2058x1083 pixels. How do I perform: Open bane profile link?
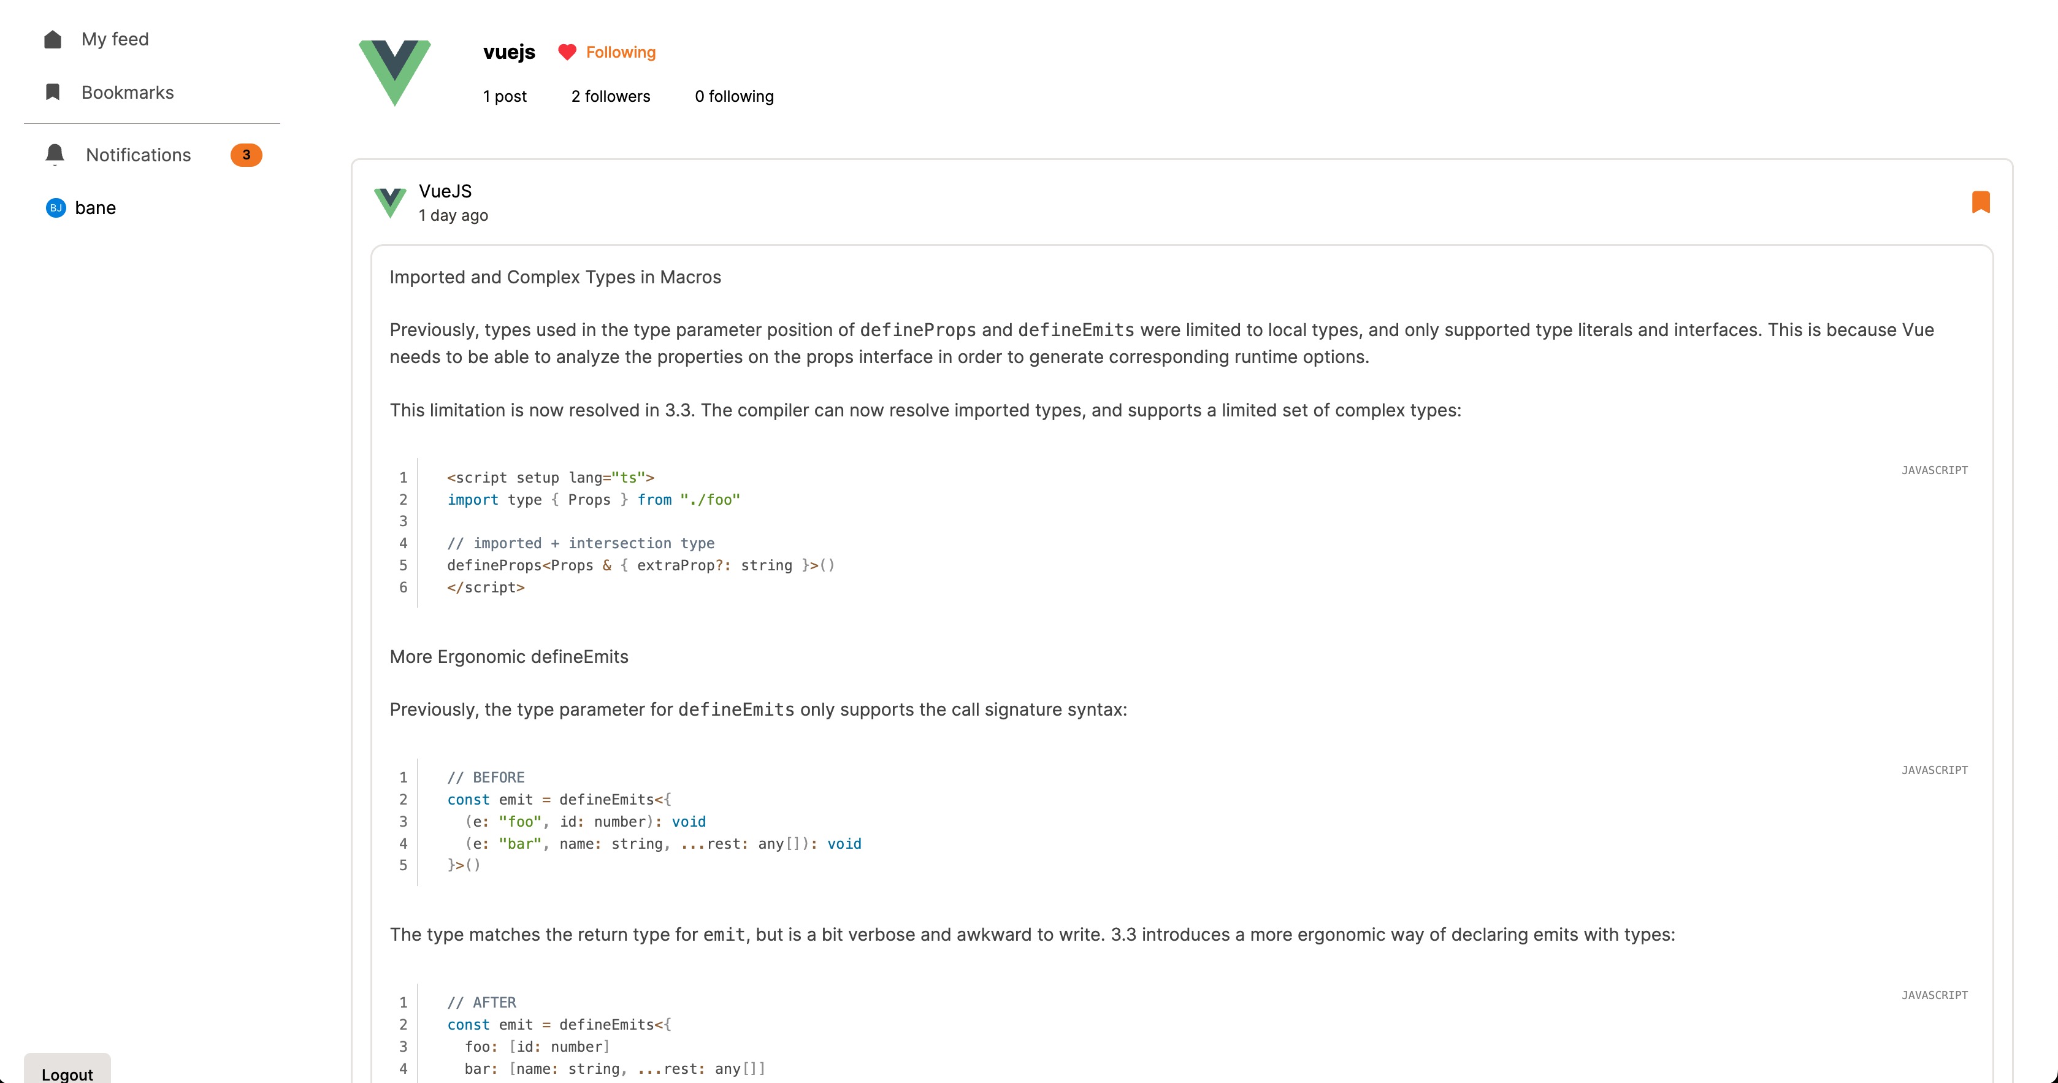[x=95, y=208]
